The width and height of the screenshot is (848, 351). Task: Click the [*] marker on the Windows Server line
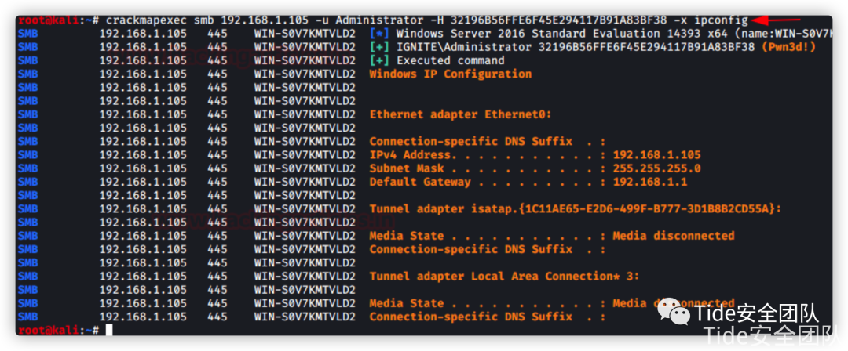point(380,34)
